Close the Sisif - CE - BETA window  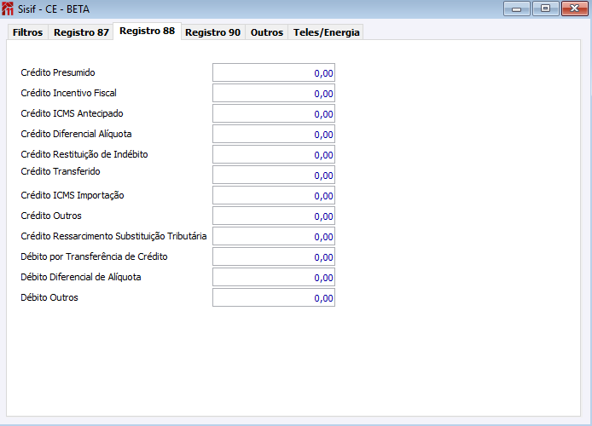[574, 9]
